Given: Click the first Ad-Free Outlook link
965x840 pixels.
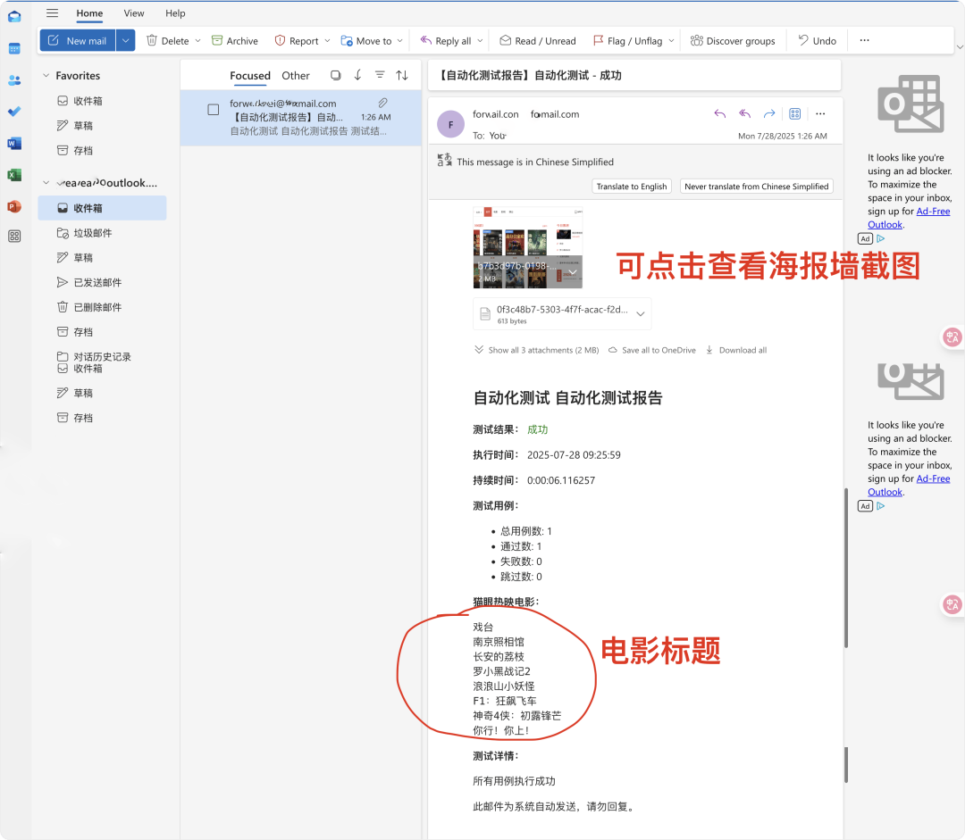Looking at the screenshot, I should point(909,218).
